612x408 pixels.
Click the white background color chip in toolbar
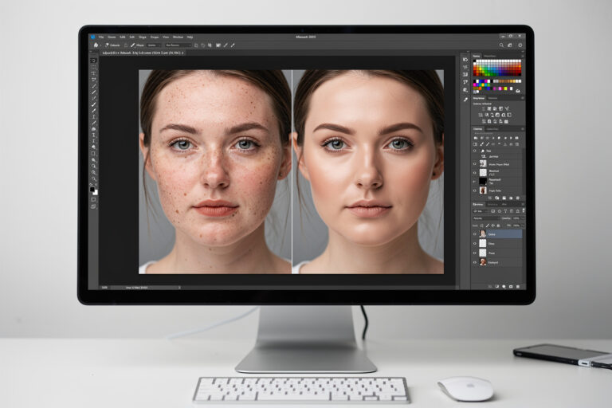96,193
